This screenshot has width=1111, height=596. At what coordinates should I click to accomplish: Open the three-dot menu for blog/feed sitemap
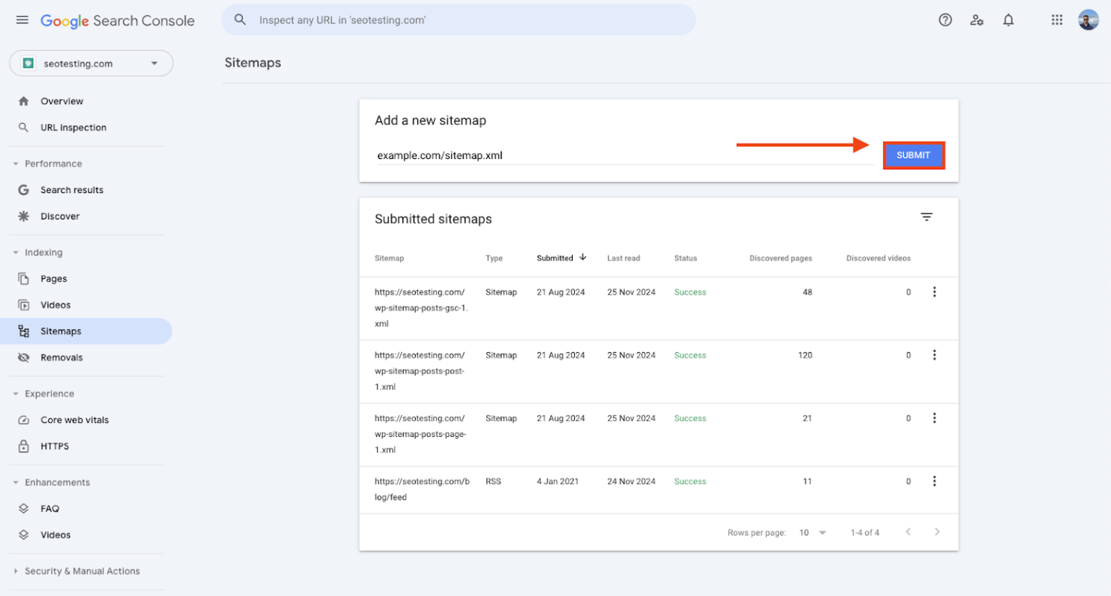click(x=935, y=480)
